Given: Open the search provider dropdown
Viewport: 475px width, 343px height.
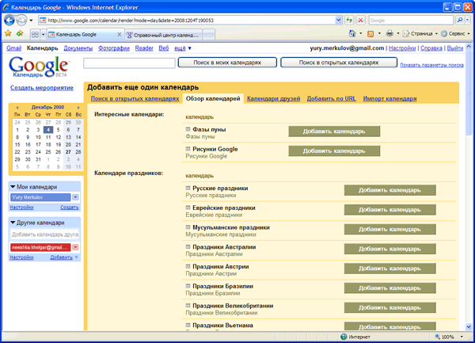Looking at the screenshot, I should (x=467, y=21).
